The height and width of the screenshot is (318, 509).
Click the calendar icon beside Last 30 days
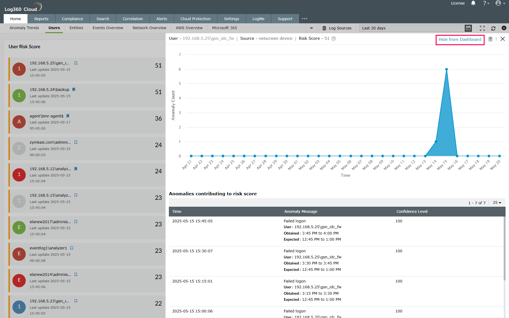click(468, 28)
